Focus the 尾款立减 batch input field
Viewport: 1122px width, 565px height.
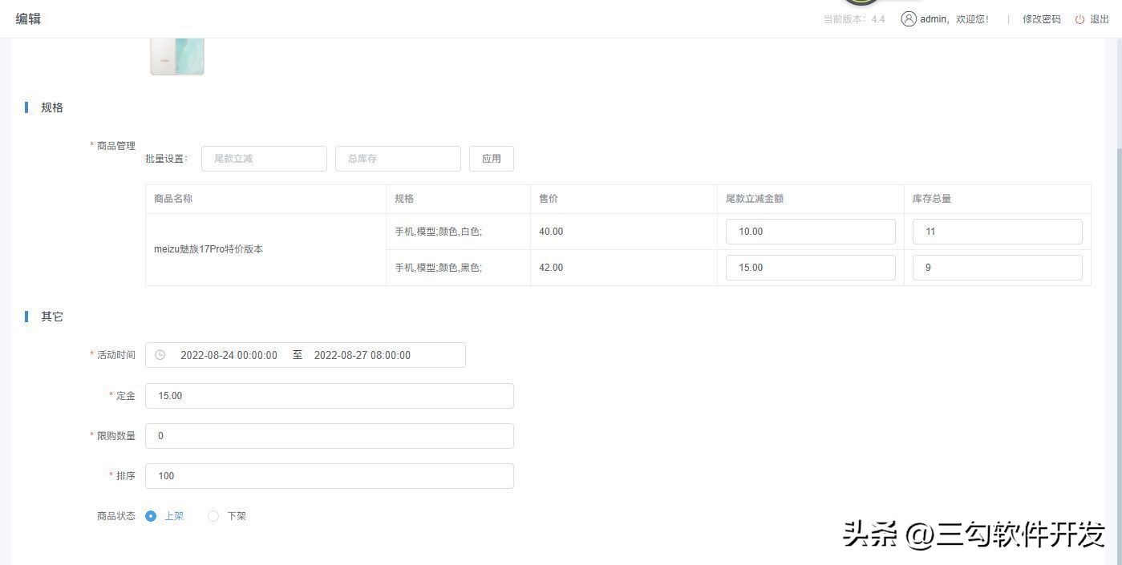tap(264, 159)
